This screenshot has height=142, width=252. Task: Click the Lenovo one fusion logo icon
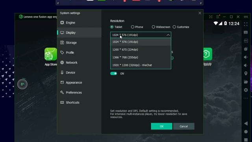[x=20, y=17]
